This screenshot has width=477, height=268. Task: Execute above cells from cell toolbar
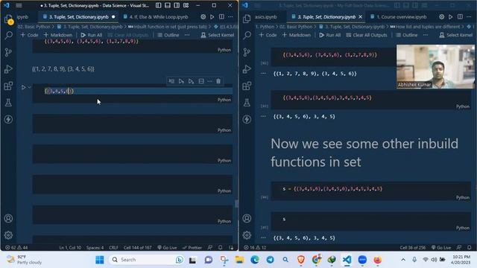point(181,81)
